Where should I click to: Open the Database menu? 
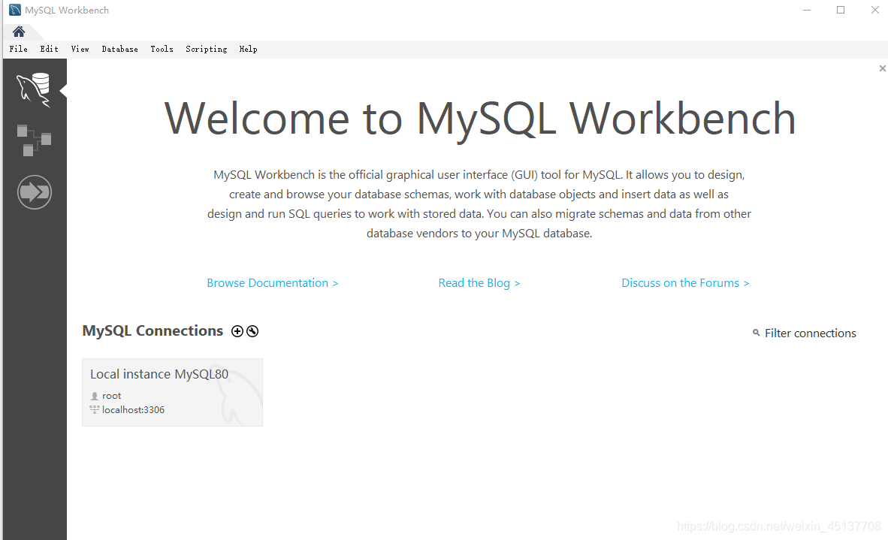tap(120, 50)
